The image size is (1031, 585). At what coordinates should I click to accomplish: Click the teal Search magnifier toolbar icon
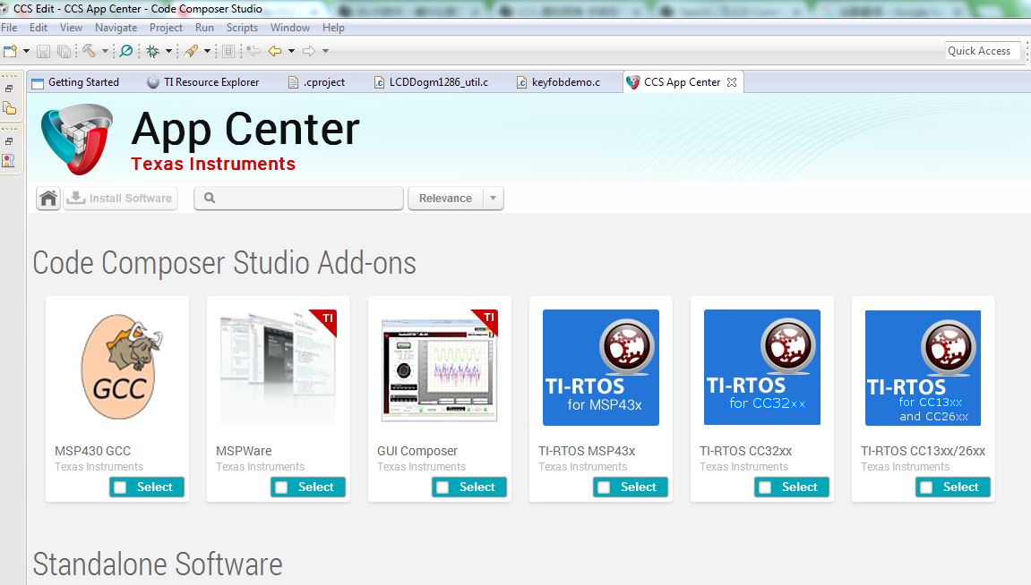coord(125,51)
